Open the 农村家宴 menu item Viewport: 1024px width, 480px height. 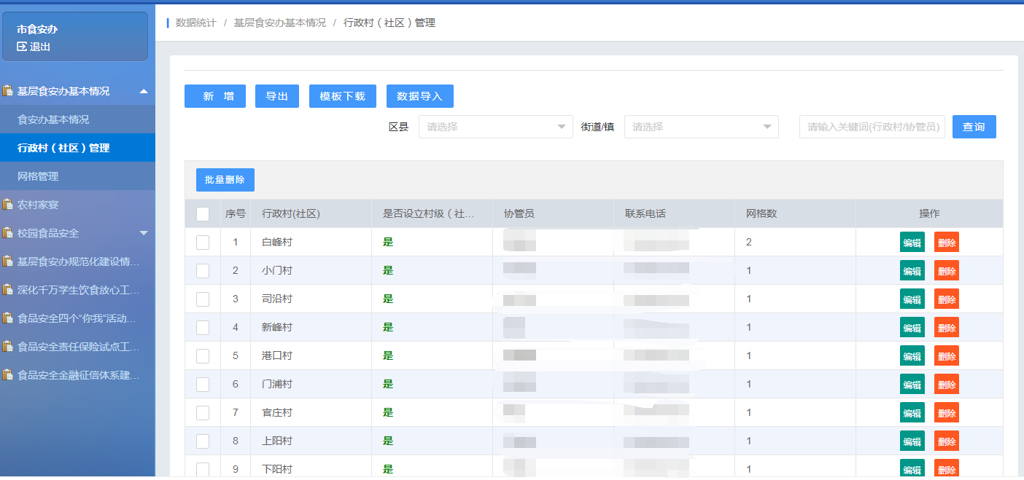77,205
